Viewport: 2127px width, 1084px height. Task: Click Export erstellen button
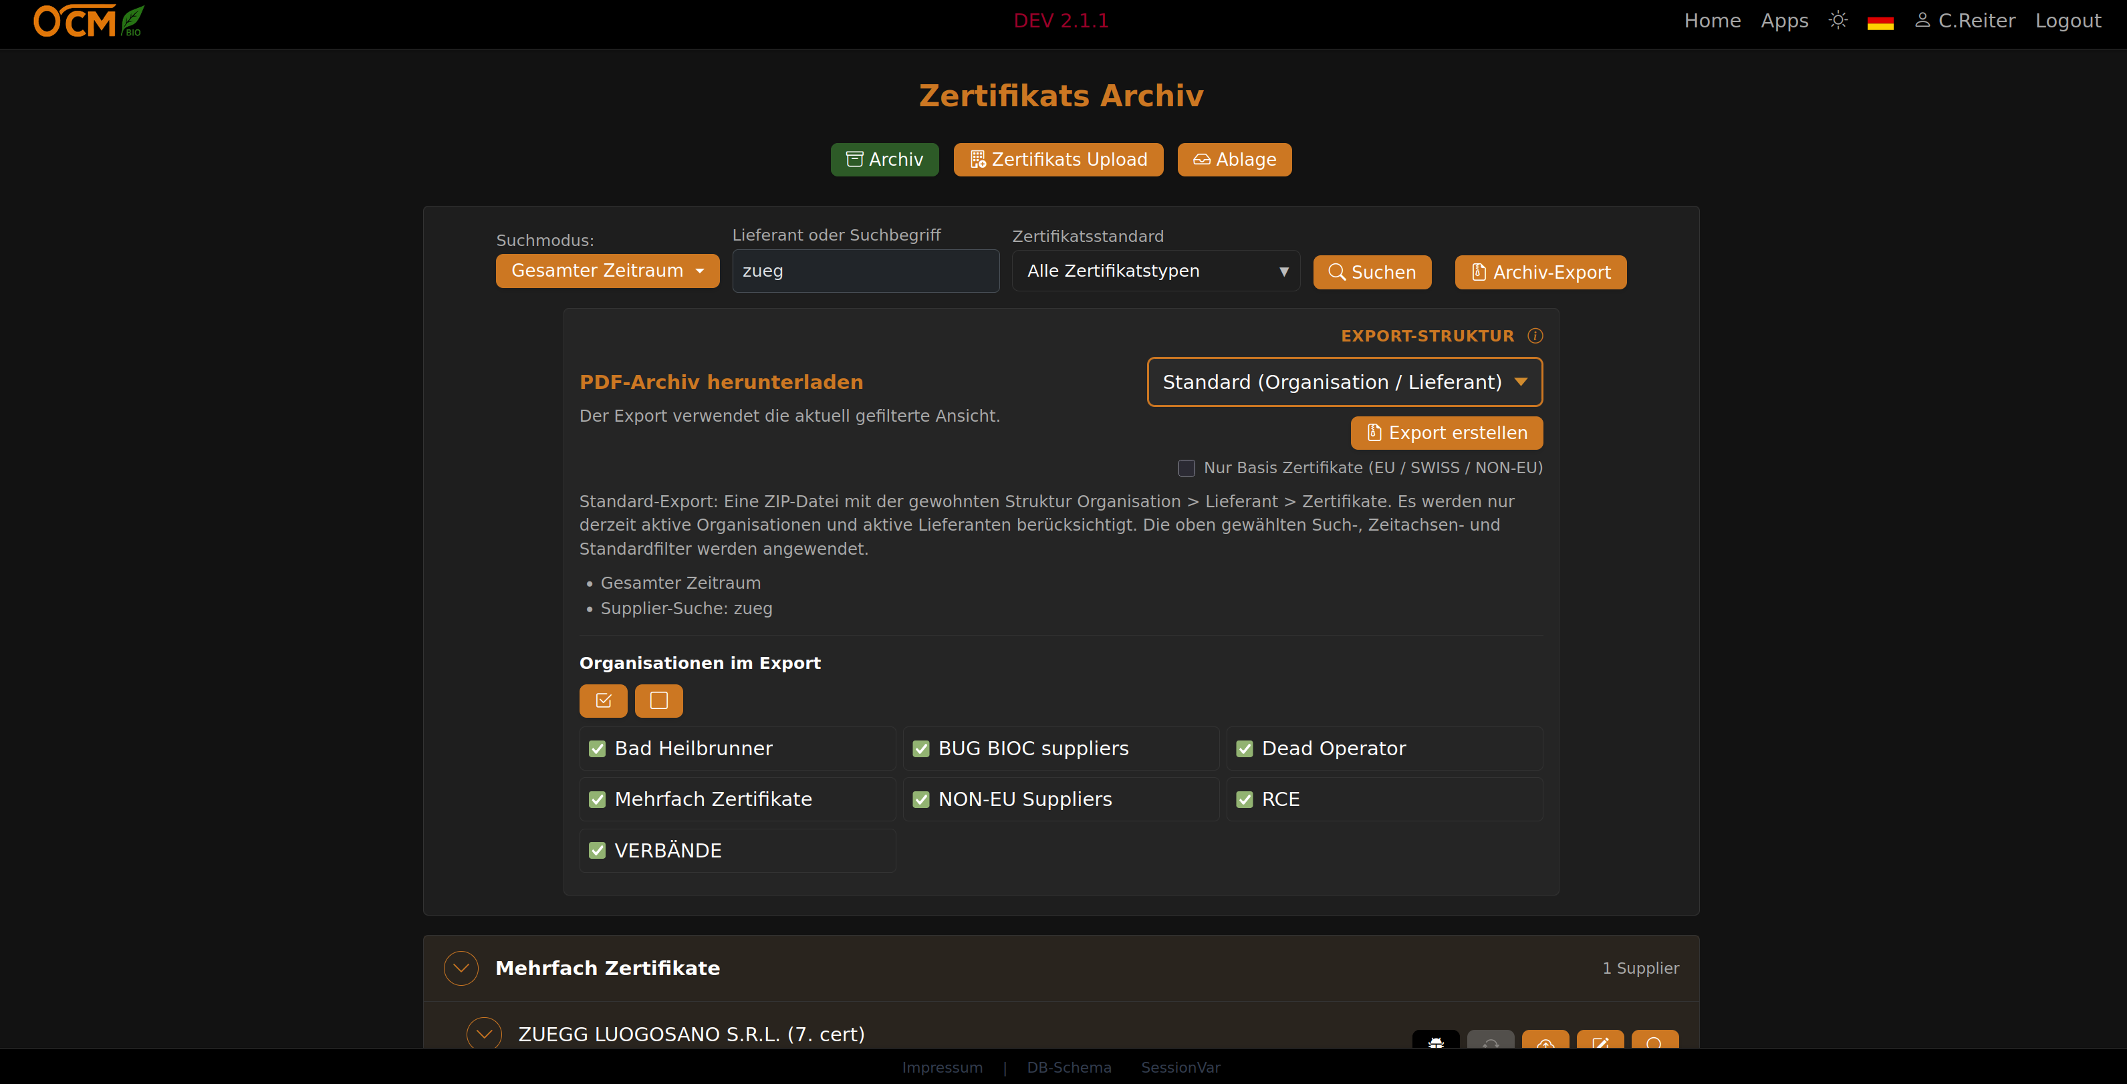coord(1447,434)
